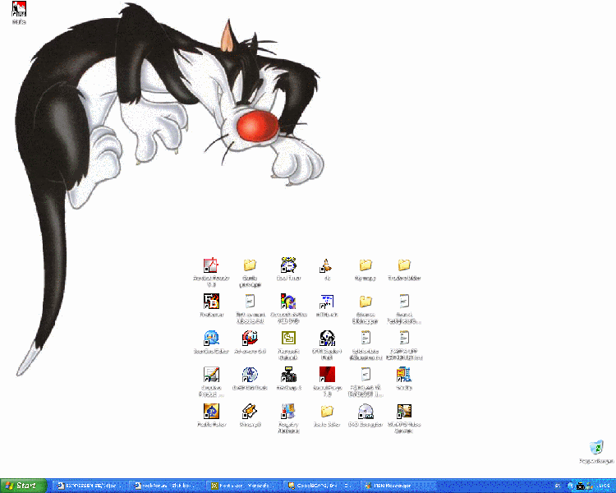This screenshot has height=493, width=616.
Task: Open the Winamp lightning bolt shortcut
Action: (x=250, y=411)
